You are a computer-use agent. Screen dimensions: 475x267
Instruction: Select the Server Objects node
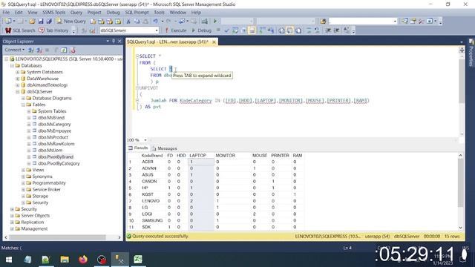coord(36,216)
